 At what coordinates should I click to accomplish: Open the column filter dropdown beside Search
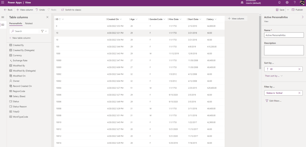click(44, 31)
